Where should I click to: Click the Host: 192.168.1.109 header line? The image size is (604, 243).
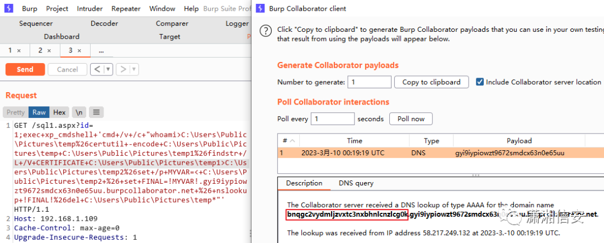pyautogui.click(x=55, y=219)
